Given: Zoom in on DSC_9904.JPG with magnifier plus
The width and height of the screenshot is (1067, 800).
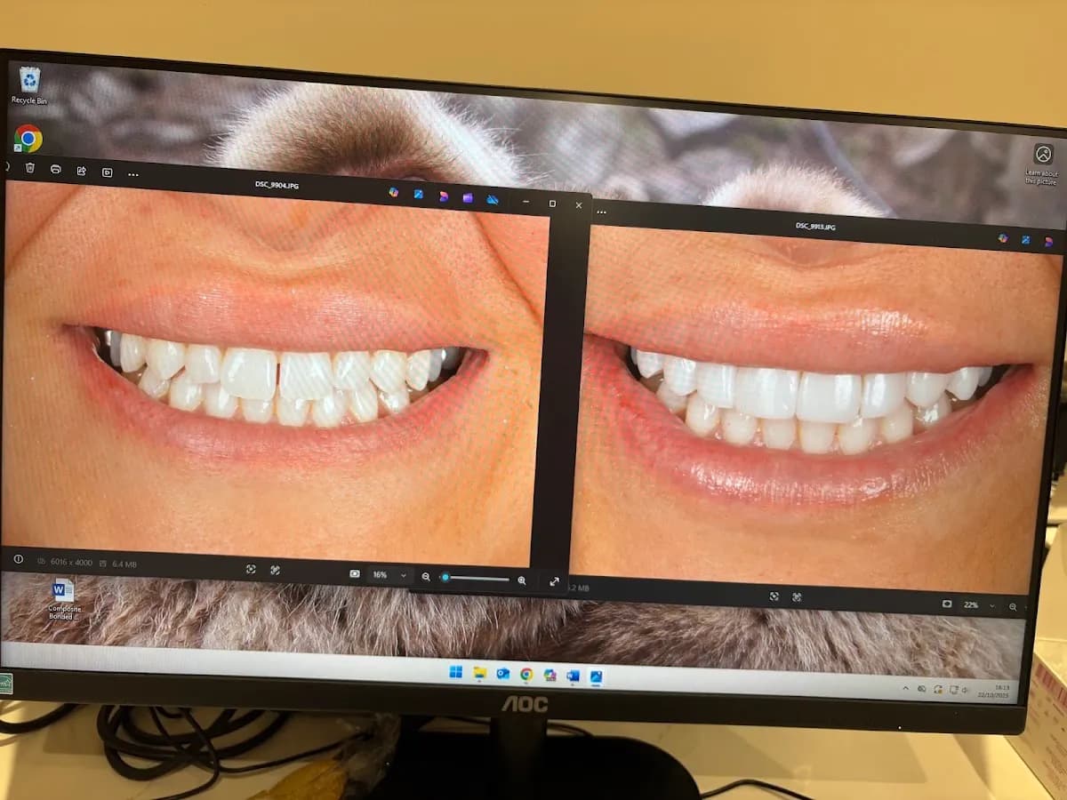Looking at the screenshot, I should (522, 580).
